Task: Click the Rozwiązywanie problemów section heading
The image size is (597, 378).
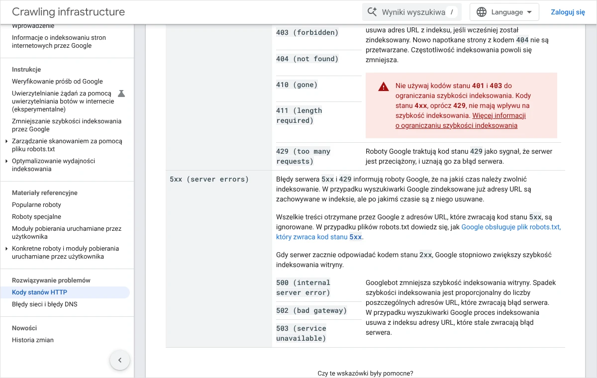Action: click(x=51, y=281)
